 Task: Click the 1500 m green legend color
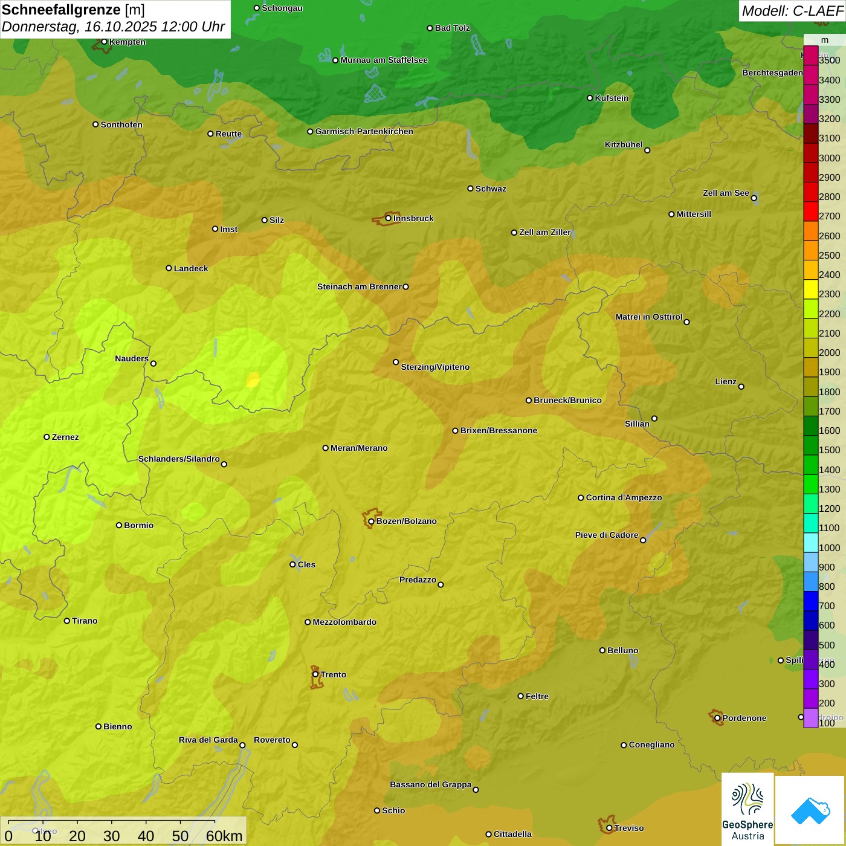click(810, 445)
